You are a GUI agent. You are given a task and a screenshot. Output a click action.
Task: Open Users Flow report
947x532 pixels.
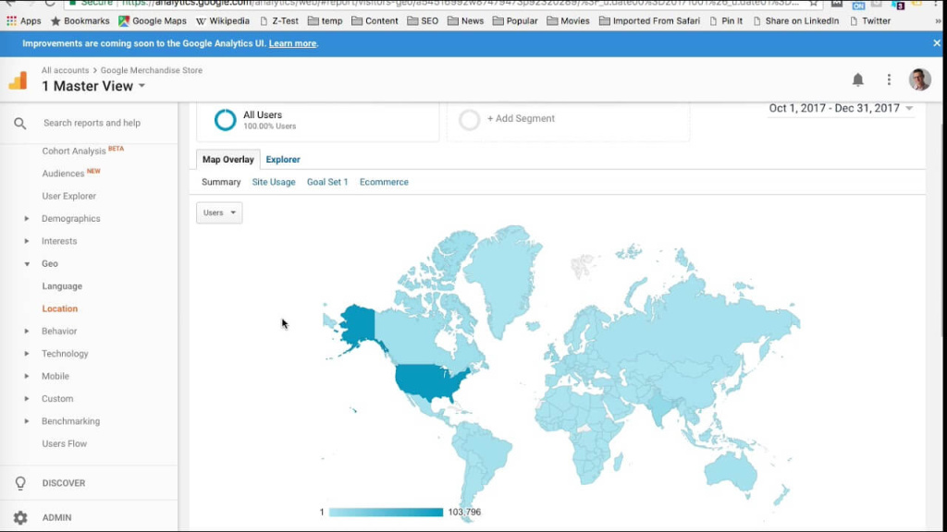coord(65,444)
